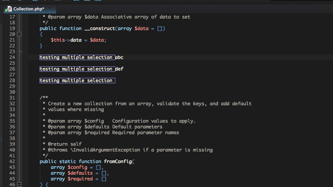
Task: Click the $required parameter on line 45
Action: [80, 179]
